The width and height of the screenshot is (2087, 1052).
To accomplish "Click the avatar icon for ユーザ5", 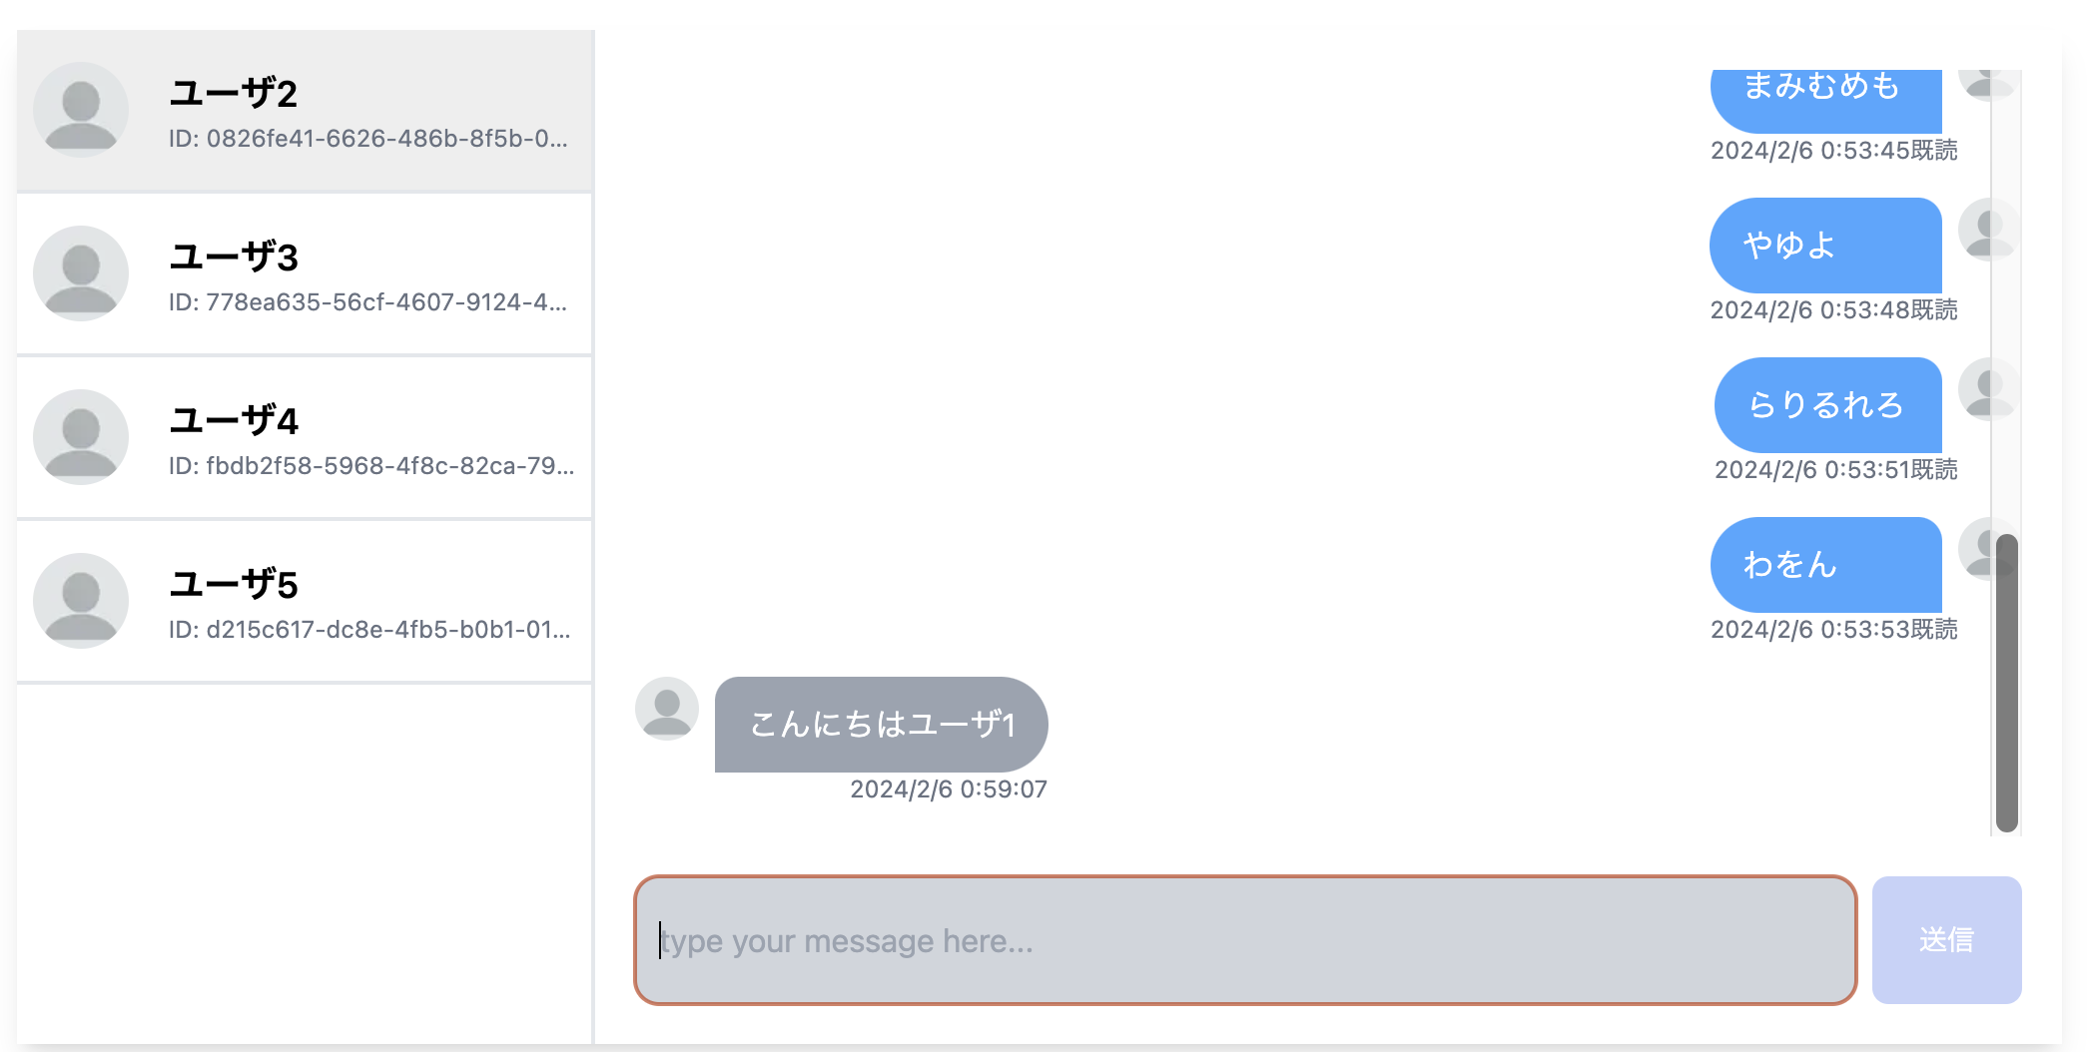I will tap(81, 601).
